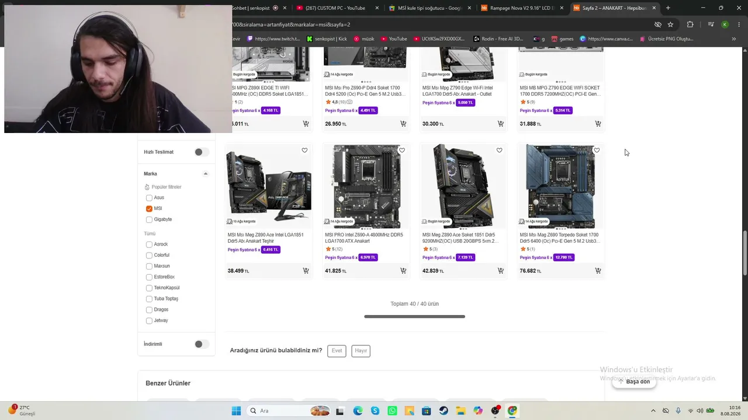Open the Ücretsiz PNG Oluştu... bookmark
The width and height of the screenshot is (748, 420).
(x=666, y=39)
